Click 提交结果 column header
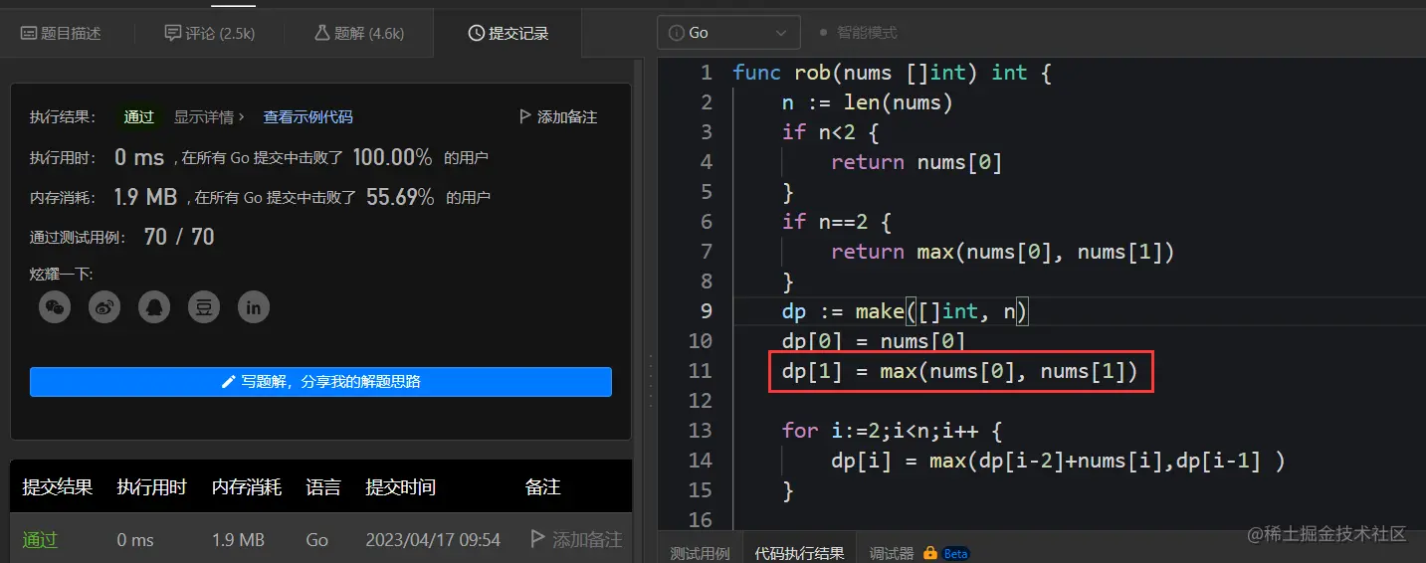 tap(58, 487)
